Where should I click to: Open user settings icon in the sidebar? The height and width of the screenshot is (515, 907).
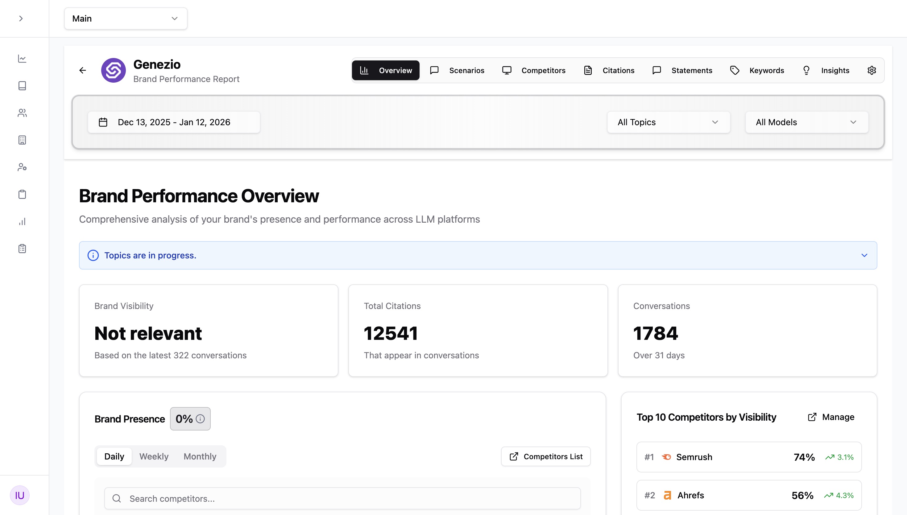(22, 167)
